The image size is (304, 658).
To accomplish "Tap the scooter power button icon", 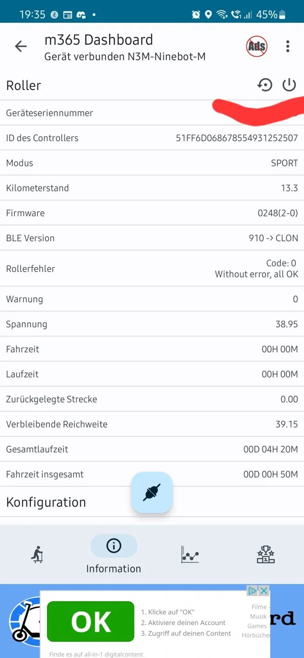I will tap(289, 85).
